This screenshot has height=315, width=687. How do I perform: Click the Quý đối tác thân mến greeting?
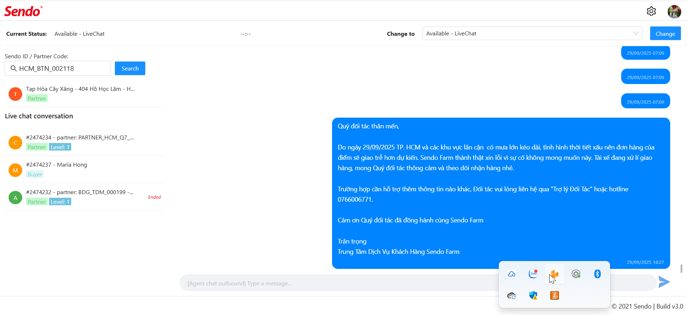368,126
